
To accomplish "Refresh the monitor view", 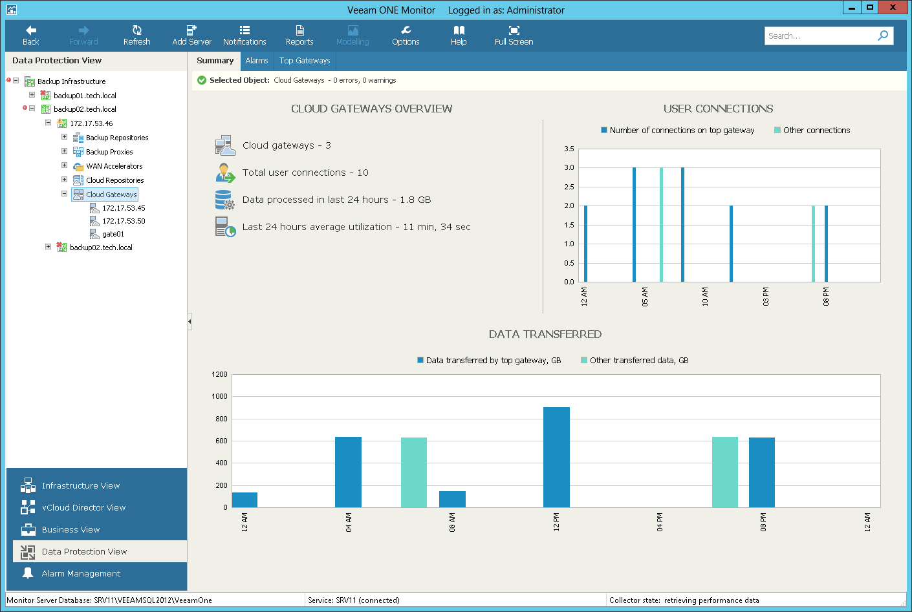I will coord(136,36).
